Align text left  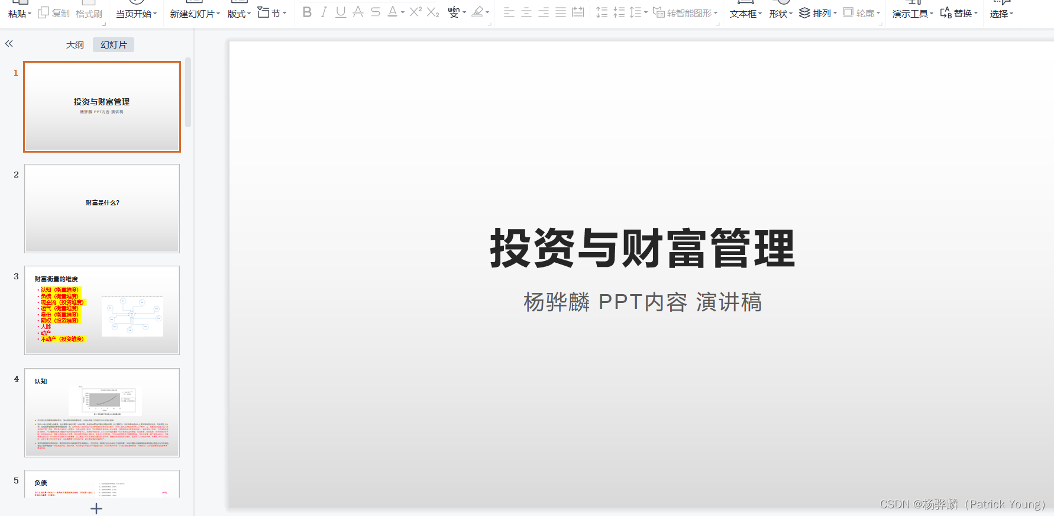tap(509, 12)
